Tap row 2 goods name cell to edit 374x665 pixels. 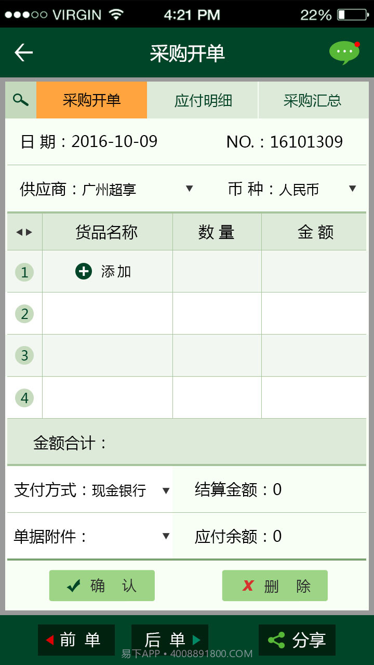pos(107,314)
